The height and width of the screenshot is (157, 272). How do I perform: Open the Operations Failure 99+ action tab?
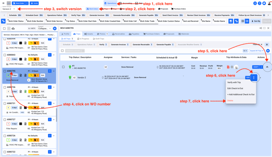57,15
